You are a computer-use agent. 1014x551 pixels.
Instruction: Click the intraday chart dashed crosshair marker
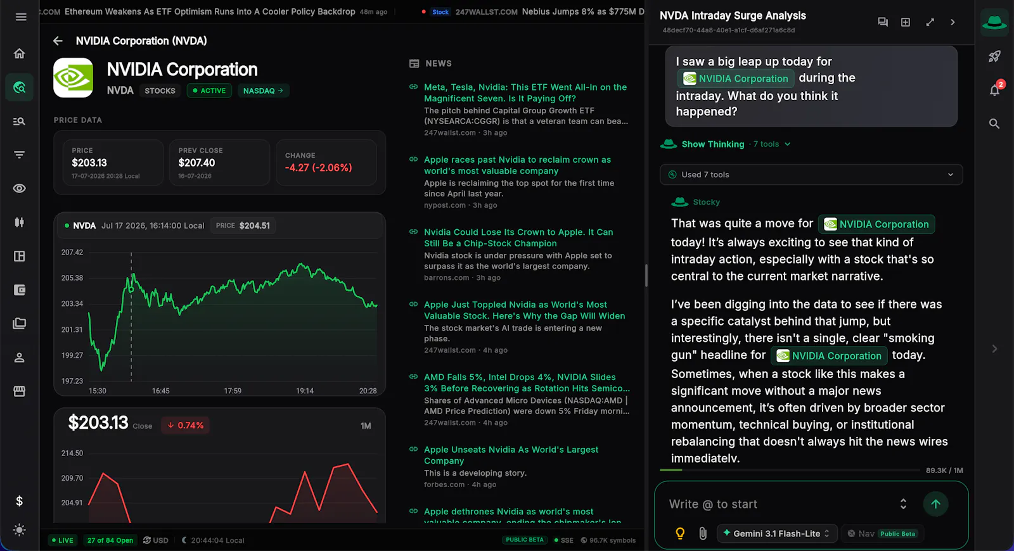(131, 289)
